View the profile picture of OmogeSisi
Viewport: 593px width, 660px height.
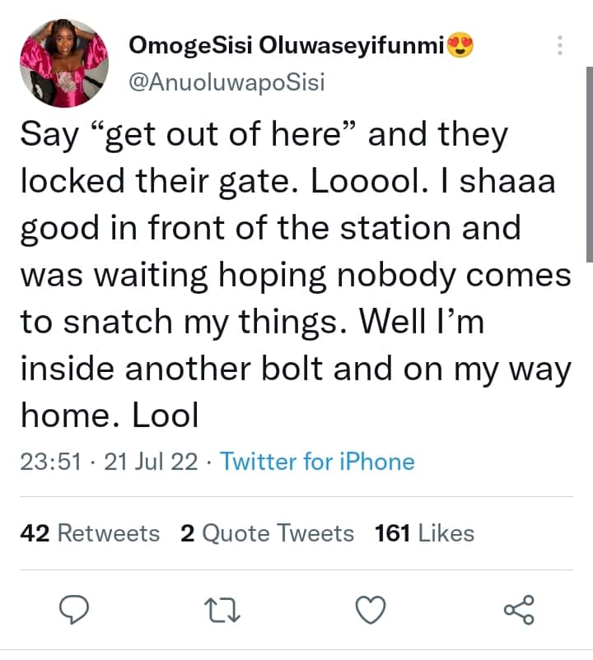pyautogui.click(x=64, y=63)
